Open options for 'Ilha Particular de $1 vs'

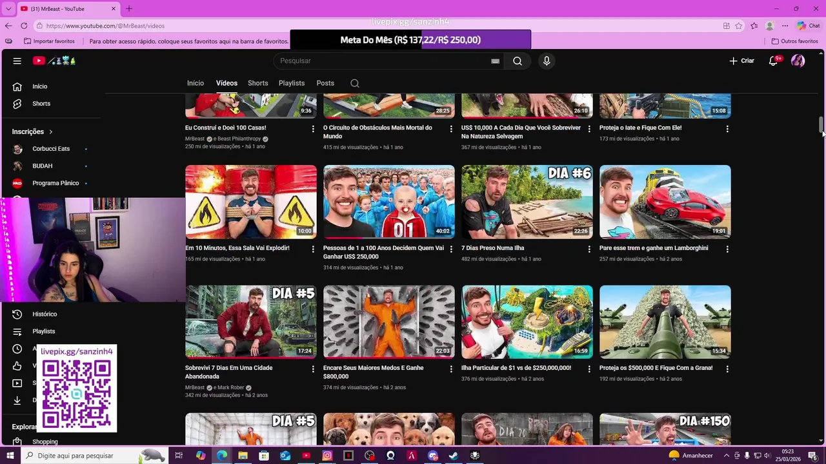pyautogui.click(x=589, y=369)
